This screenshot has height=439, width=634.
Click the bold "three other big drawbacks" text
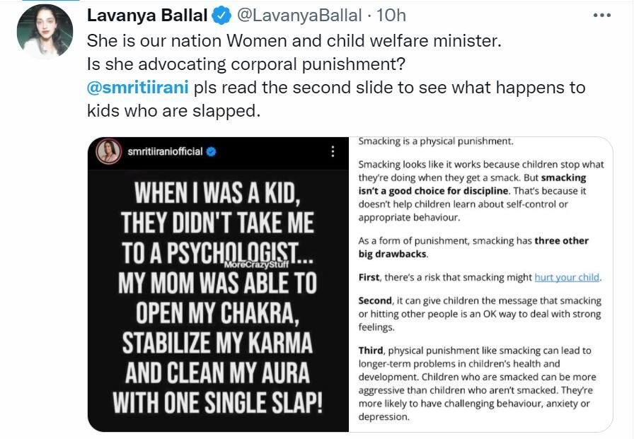tap(473, 247)
